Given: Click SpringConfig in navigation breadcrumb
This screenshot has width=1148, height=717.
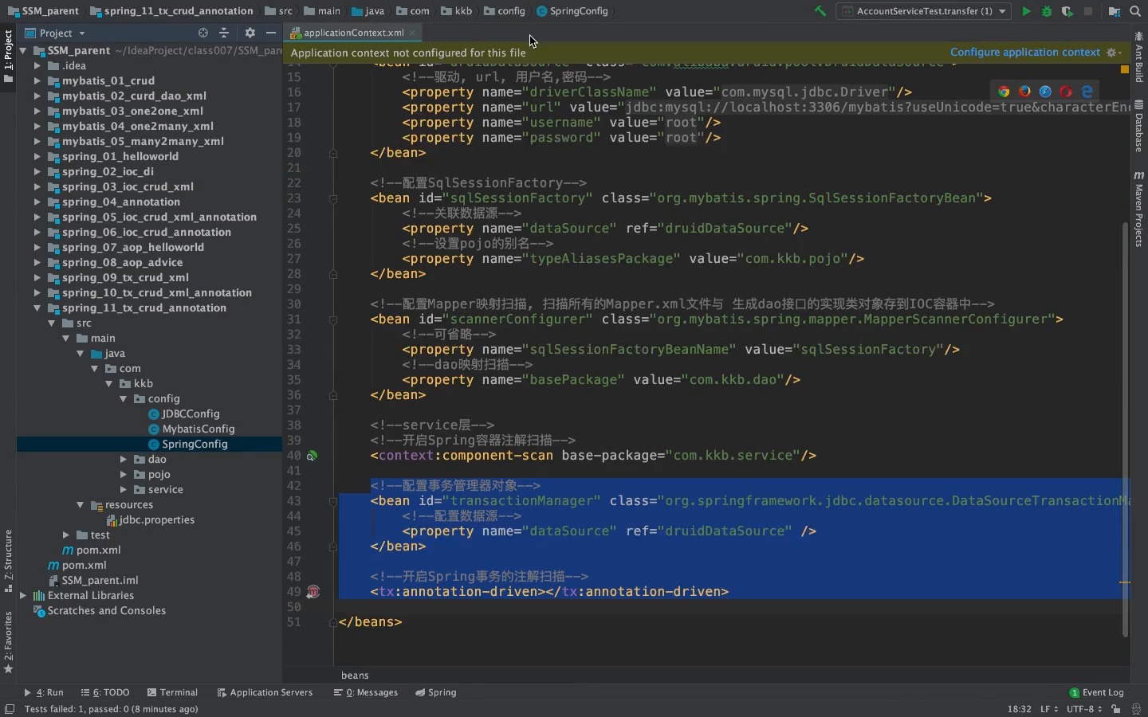Looking at the screenshot, I should point(572,11).
